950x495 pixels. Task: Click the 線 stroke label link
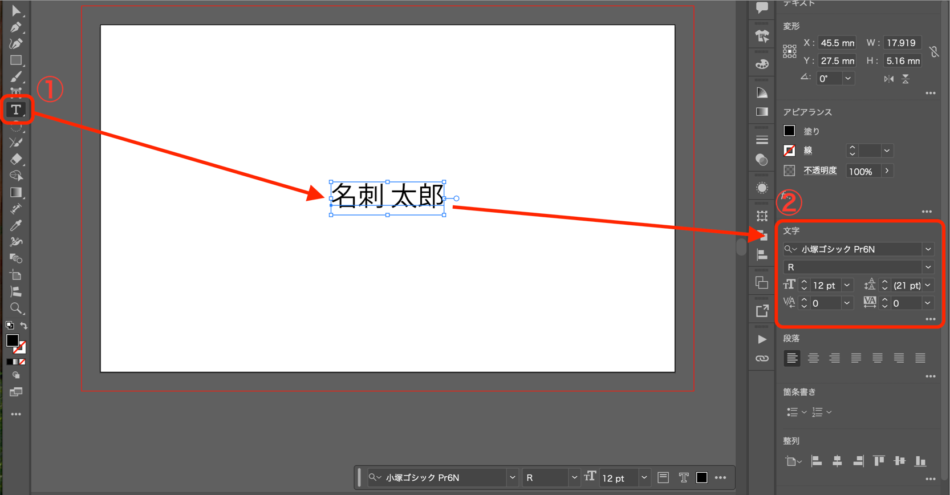[x=808, y=151]
